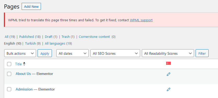This screenshot has width=218, height=98.
Task: Edit Turkish translation of About Us
Action: [x=168, y=74]
